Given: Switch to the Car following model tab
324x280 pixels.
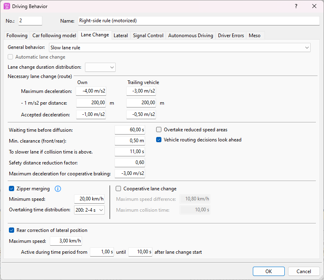Looking at the screenshot, I should [54, 36].
